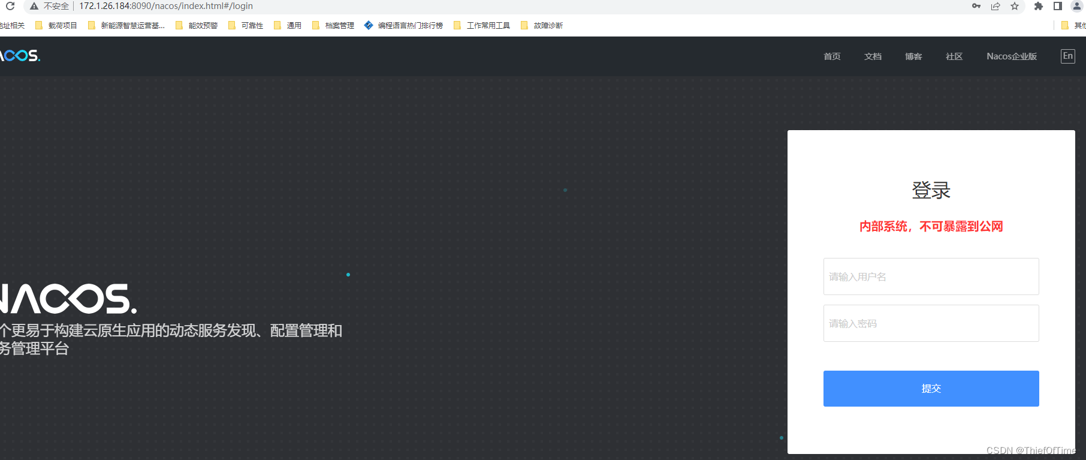Open the 档案管理 bookmark folder
1086x460 pixels.
click(x=333, y=25)
